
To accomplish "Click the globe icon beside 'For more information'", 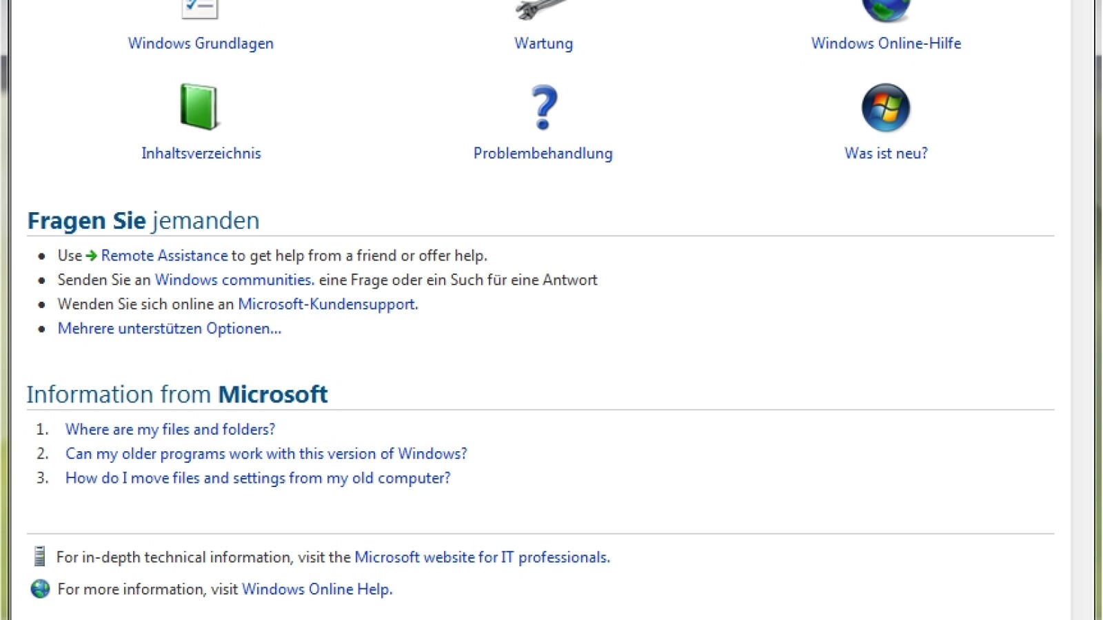I will coord(41,589).
